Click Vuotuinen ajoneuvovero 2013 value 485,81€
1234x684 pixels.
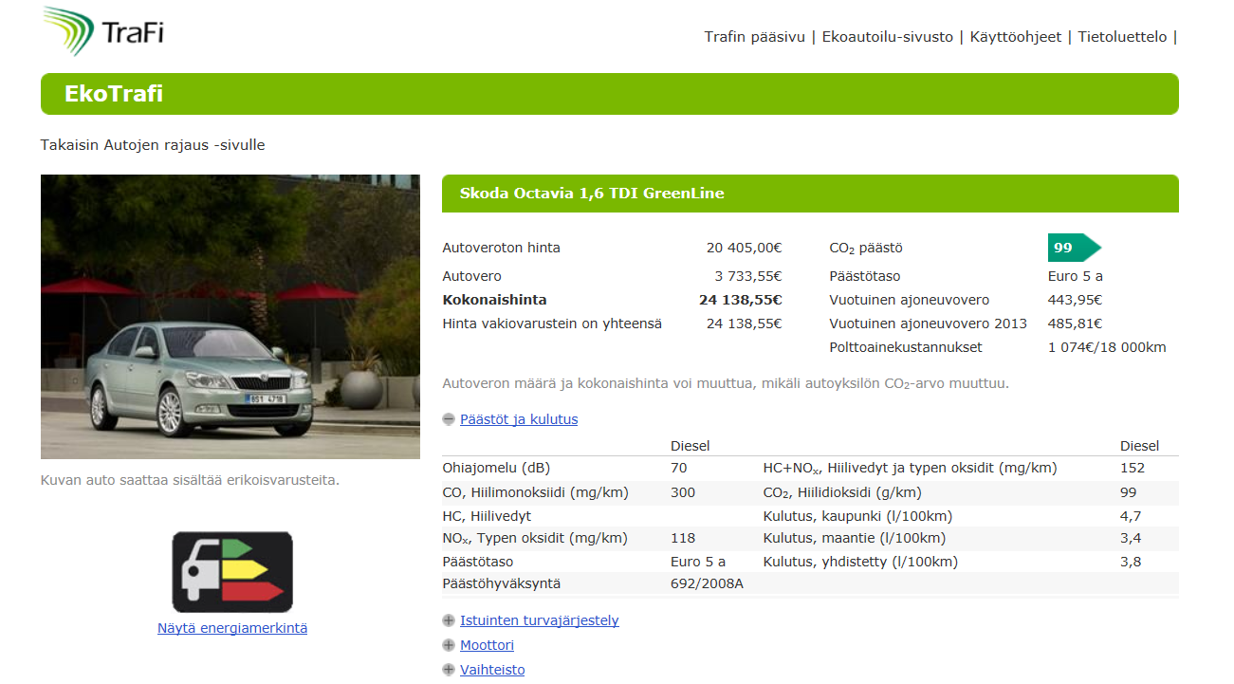click(x=1075, y=324)
